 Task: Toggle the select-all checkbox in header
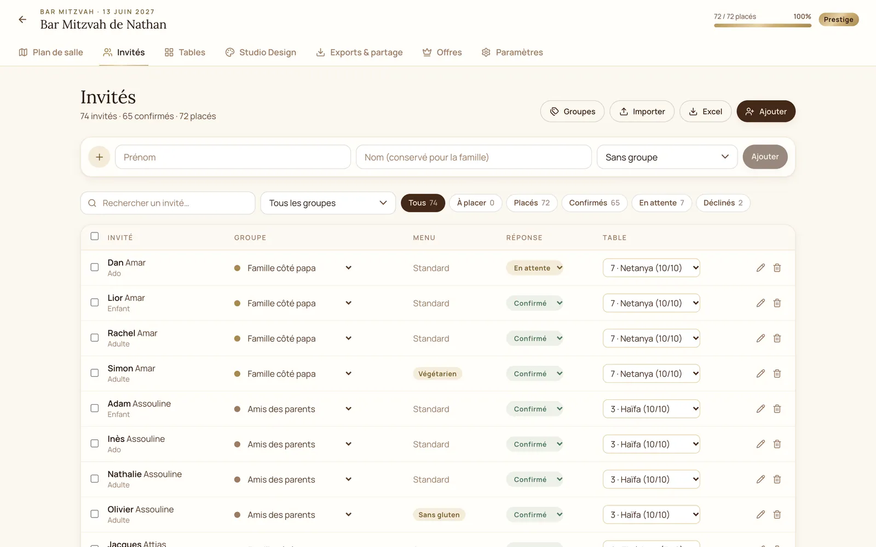(95, 236)
